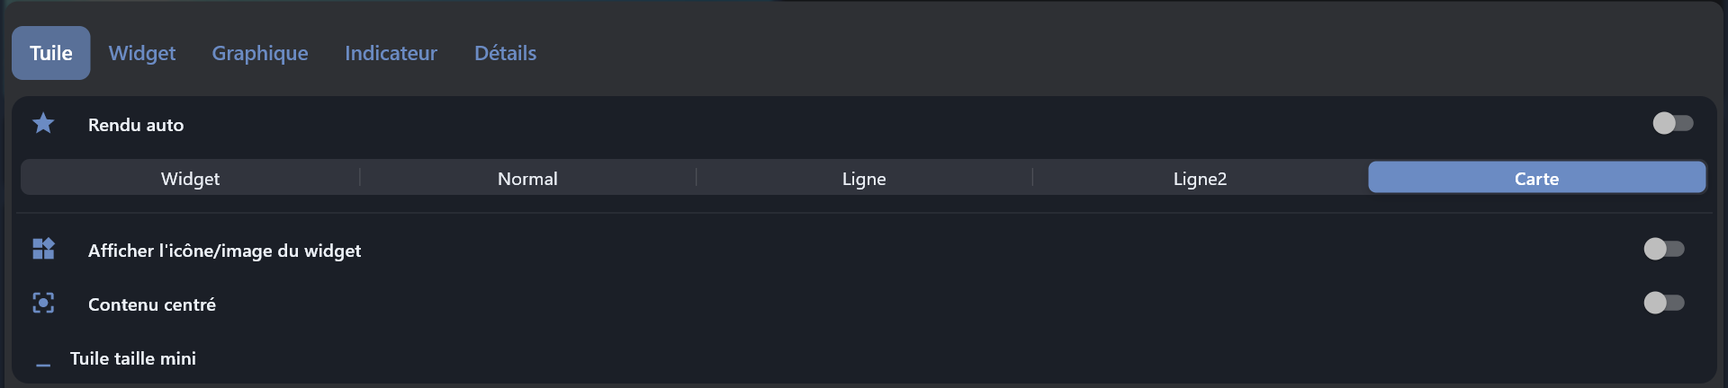Click the Rendu auto label
The height and width of the screenshot is (388, 1728).
click(x=136, y=125)
